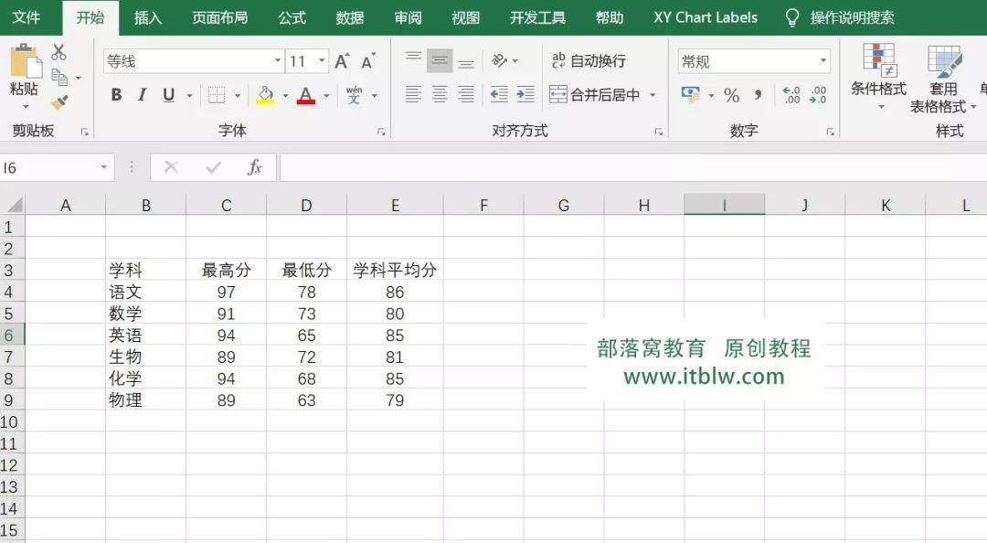Click the wén phonetic guide icon
The image size is (987, 543).
(354, 95)
